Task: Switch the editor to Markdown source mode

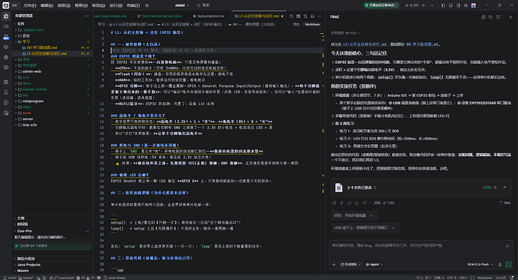Action: [x=312, y=25]
